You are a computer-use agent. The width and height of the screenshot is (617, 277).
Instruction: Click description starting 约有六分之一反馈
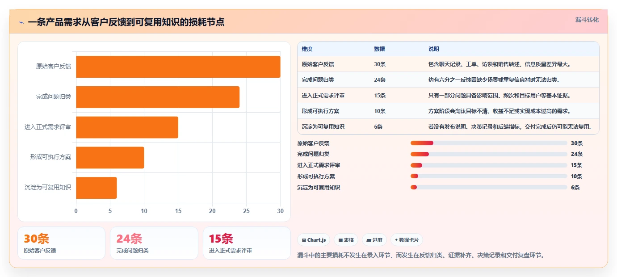click(494, 80)
